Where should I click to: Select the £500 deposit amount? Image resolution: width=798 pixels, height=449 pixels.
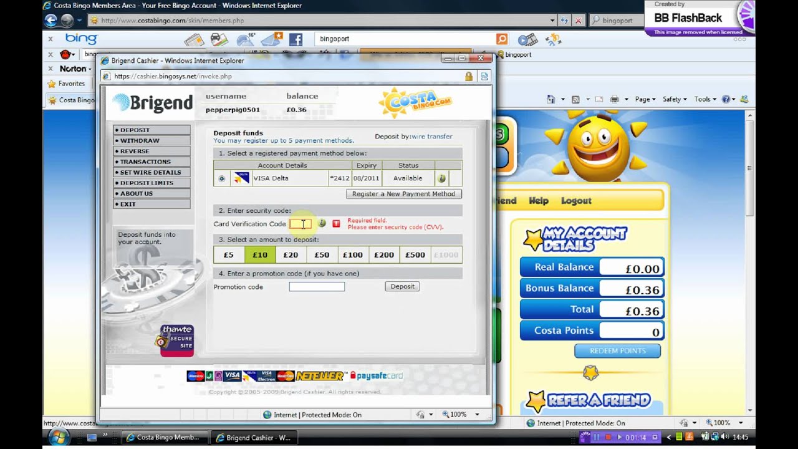(415, 254)
